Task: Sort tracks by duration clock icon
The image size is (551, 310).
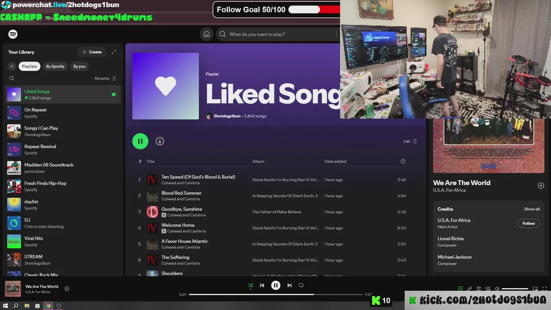Action: click(x=403, y=161)
